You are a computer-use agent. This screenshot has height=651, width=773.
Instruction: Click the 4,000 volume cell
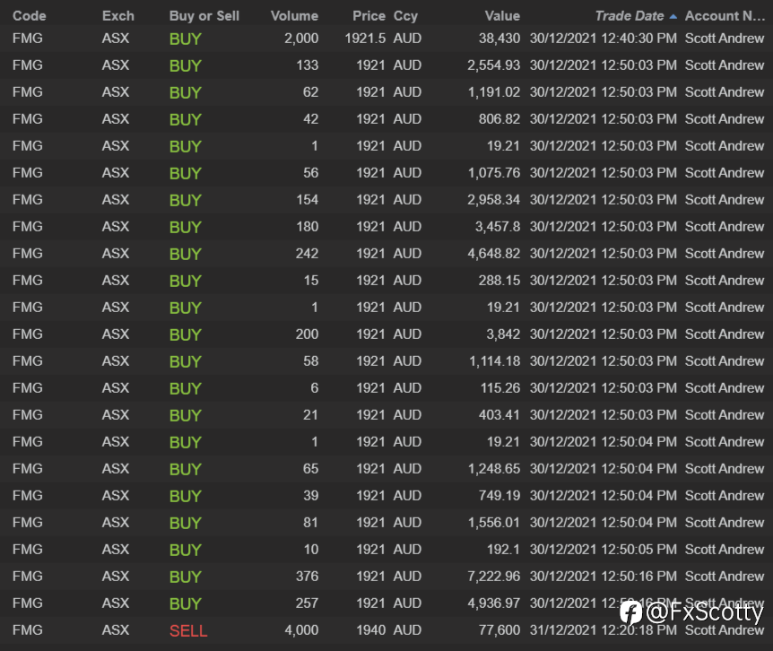pos(301,629)
